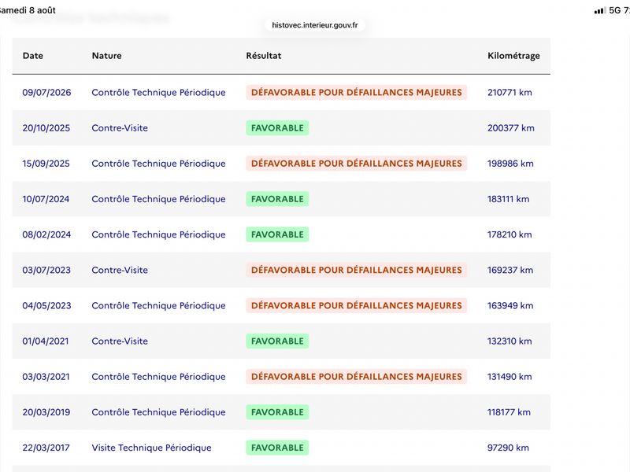Tap Contre-Visite in the 20/10/2025 row
This screenshot has height=472, width=630.
click(x=120, y=128)
